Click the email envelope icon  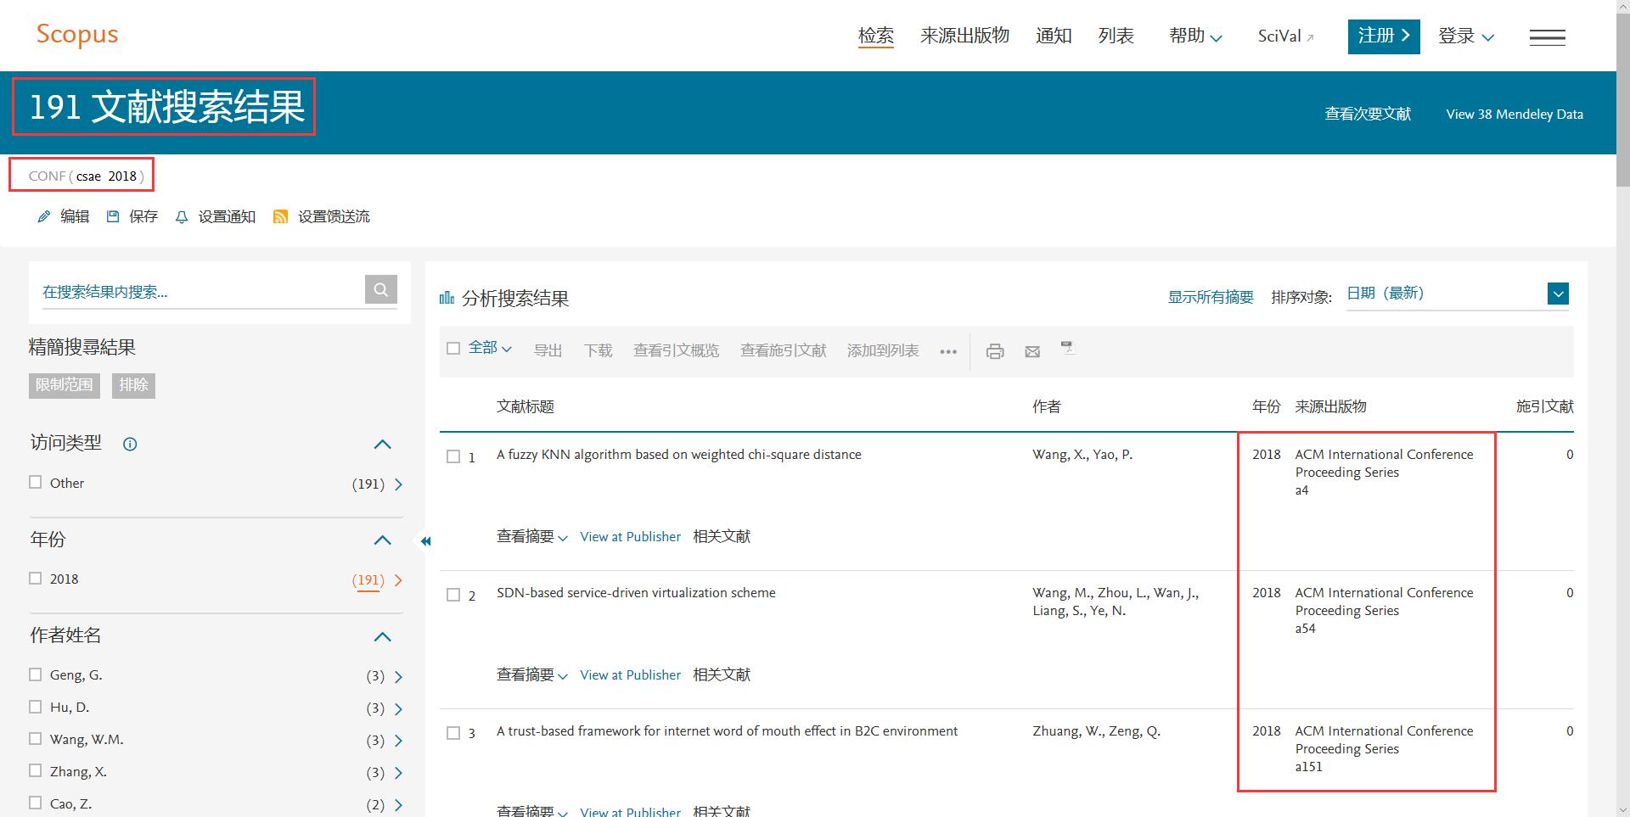coord(1032,351)
